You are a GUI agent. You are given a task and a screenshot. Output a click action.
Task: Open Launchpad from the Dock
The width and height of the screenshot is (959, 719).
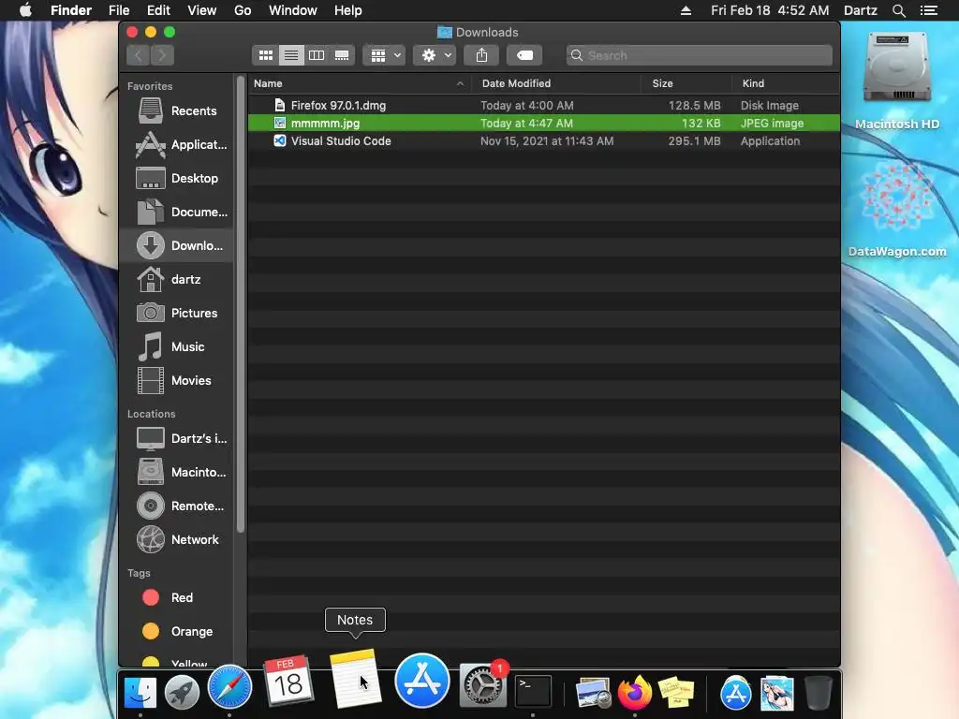(183, 694)
